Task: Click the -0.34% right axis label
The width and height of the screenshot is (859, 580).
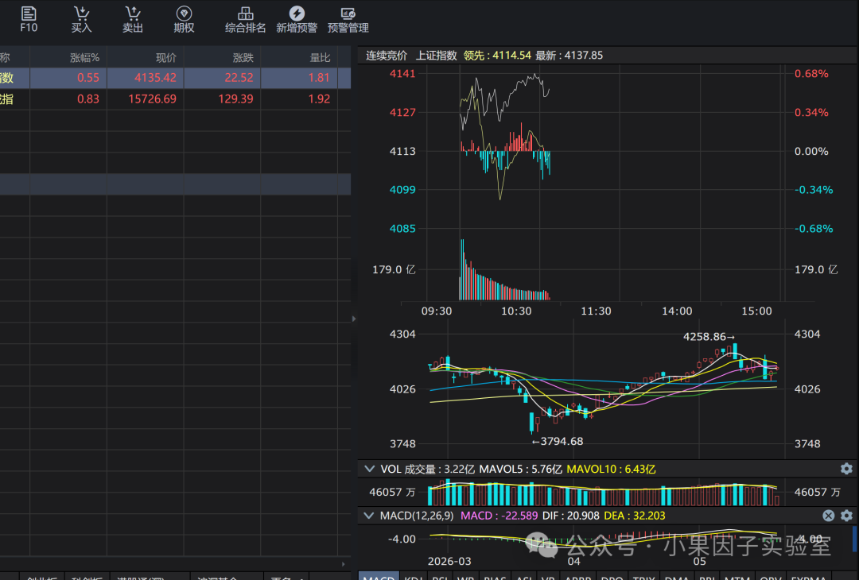Action: 814,189
